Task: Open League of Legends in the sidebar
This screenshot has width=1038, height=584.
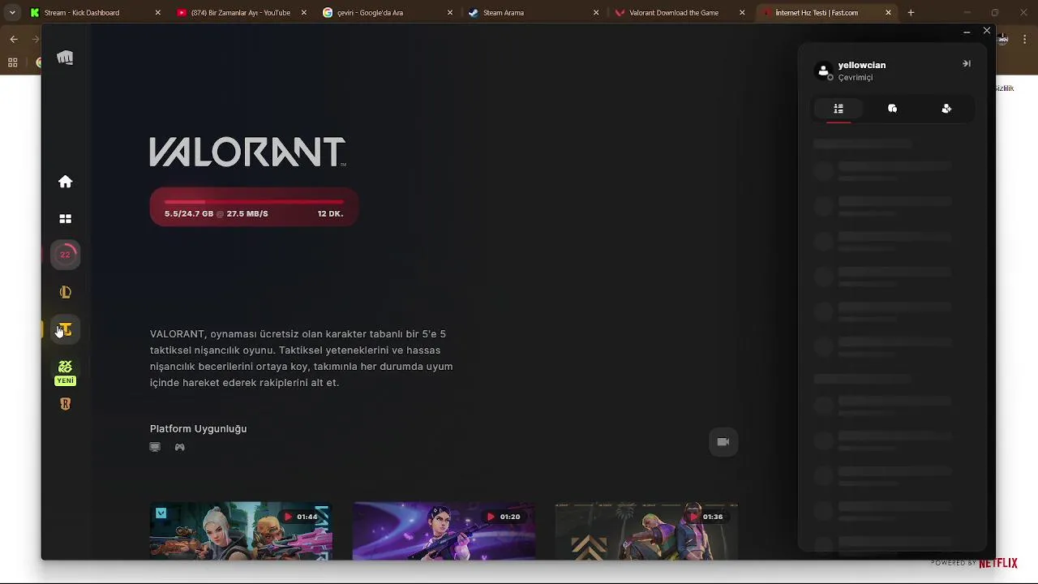Action: pos(66,292)
